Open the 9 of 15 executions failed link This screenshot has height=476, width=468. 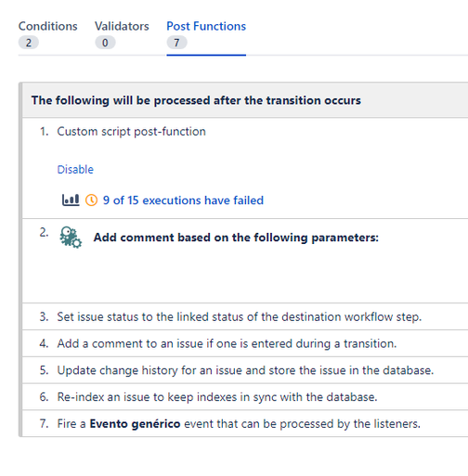pos(183,200)
